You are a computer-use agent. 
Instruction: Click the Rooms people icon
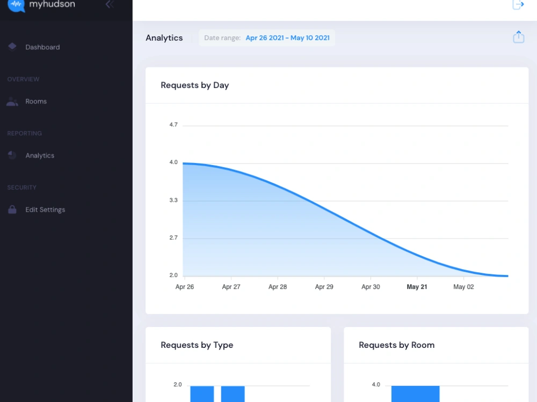[x=12, y=101]
